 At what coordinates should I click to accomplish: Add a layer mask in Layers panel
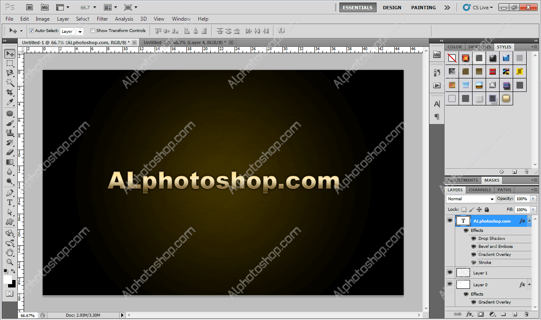[x=481, y=314]
